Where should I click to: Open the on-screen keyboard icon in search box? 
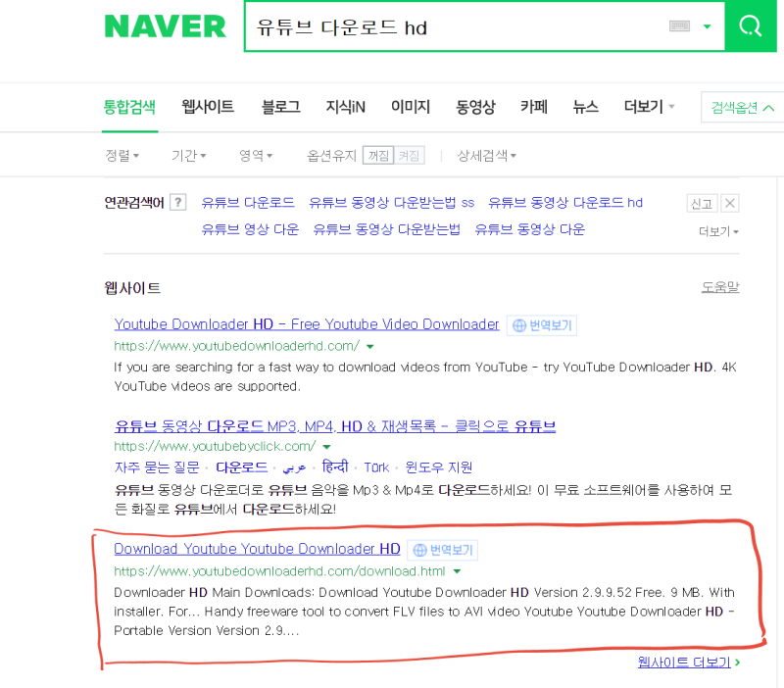click(679, 26)
